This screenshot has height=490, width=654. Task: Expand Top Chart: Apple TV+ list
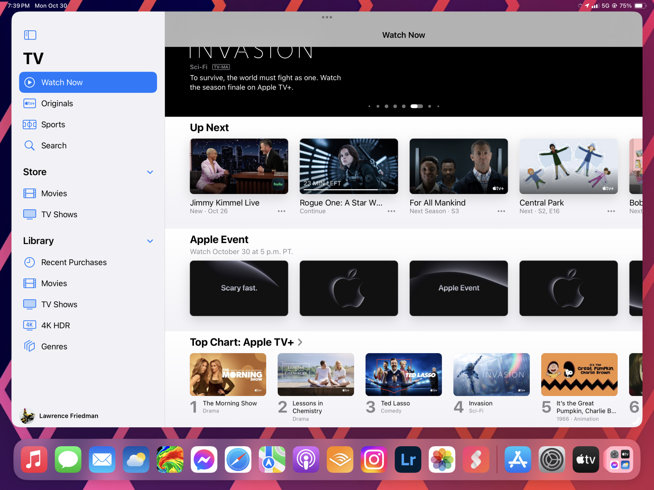pos(300,342)
